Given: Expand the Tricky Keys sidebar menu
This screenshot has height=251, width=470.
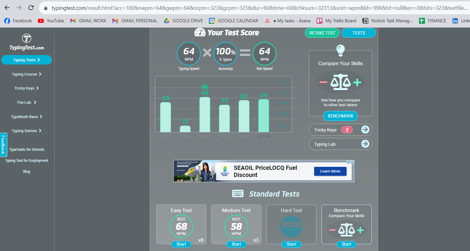Looking at the screenshot, I should (x=27, y=88).
